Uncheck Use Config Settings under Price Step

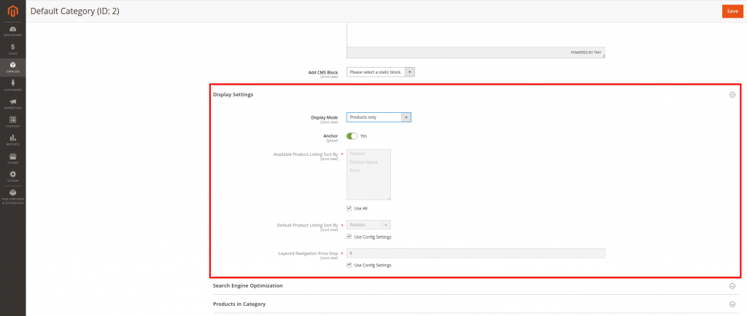click(349, 265)
